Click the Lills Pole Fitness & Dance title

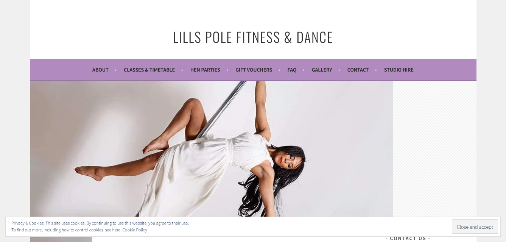253,37
